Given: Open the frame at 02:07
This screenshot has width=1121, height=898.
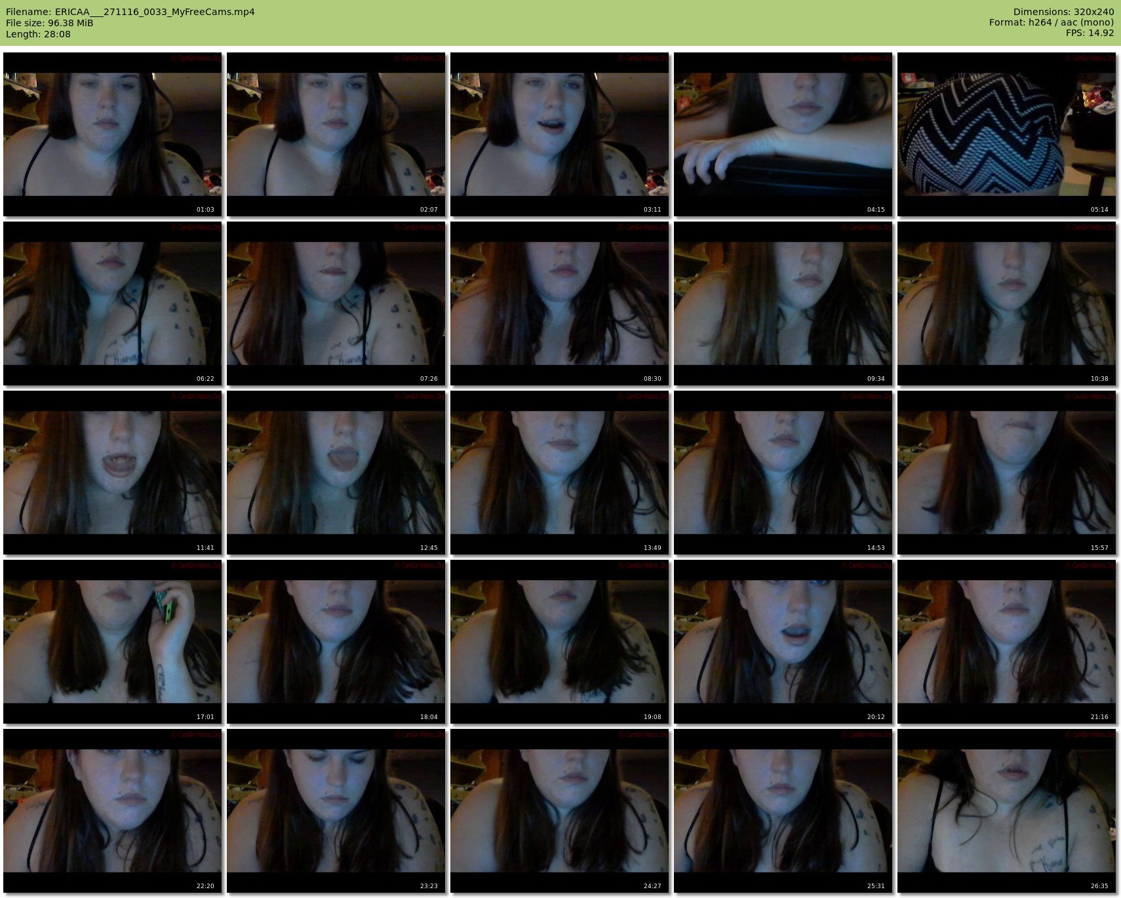Looking at the screenshot, I should 336,134.
